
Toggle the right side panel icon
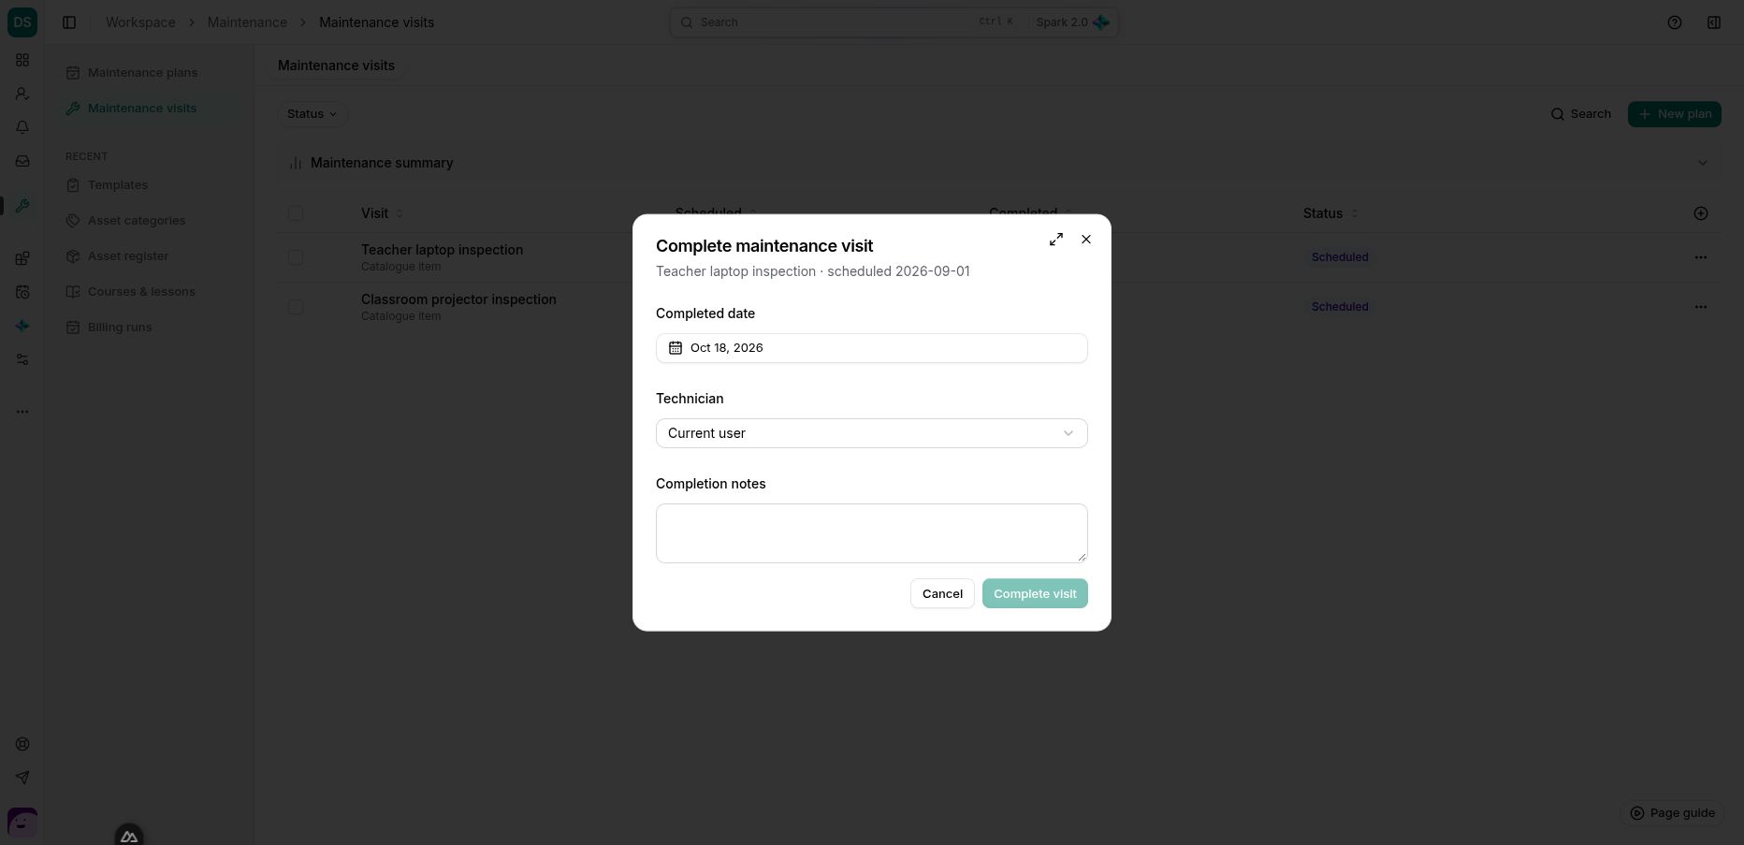(x=1714, y=22)
